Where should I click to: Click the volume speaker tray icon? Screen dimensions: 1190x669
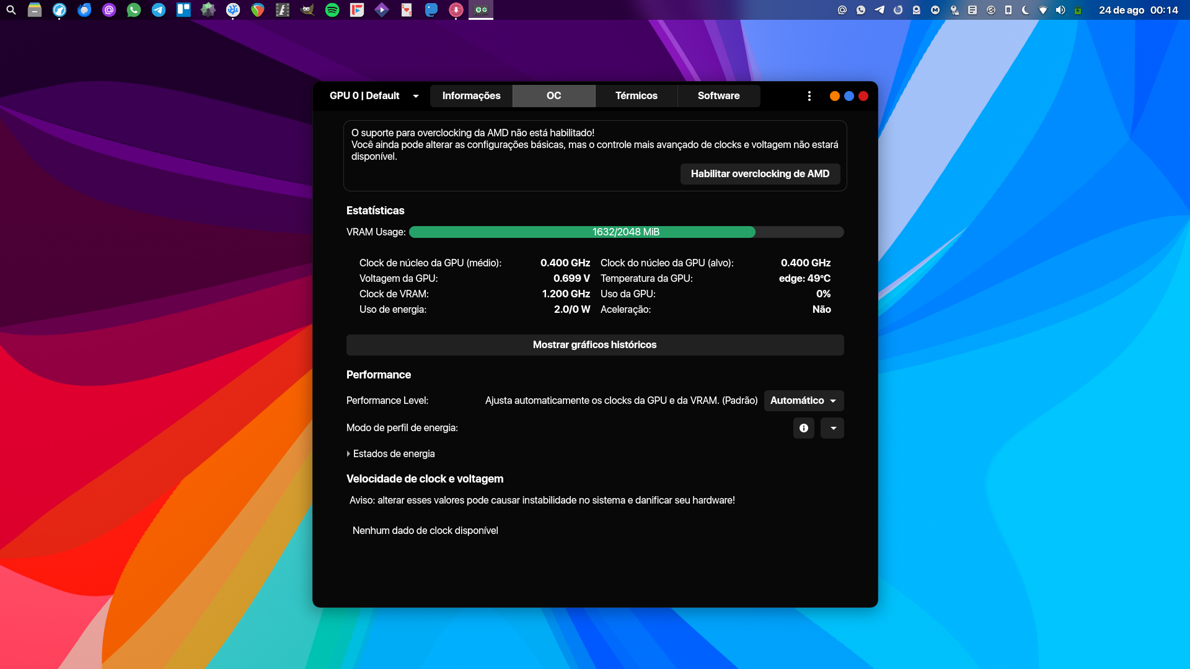coord(1060,10)
